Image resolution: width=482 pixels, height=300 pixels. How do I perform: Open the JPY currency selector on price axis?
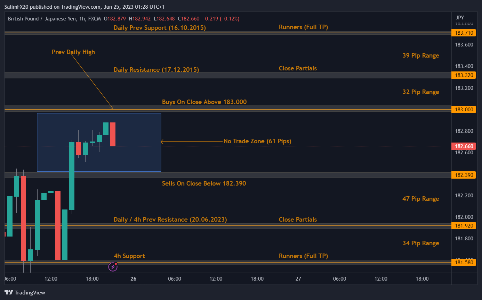(x=459, y=18)
